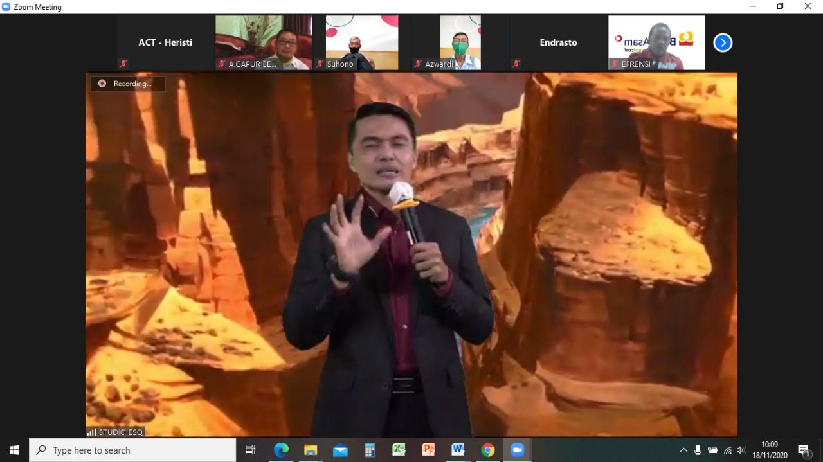Select Endrasto participant tile
823x462 pixels.
tap(558, 42)
